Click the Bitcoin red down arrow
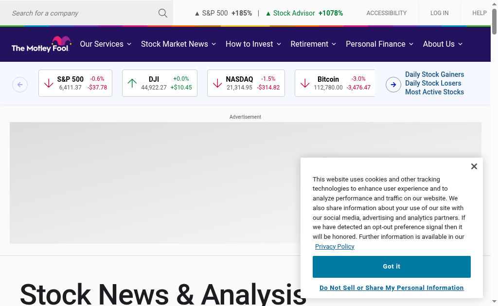The image size is (498, 306). click(305, 83)
